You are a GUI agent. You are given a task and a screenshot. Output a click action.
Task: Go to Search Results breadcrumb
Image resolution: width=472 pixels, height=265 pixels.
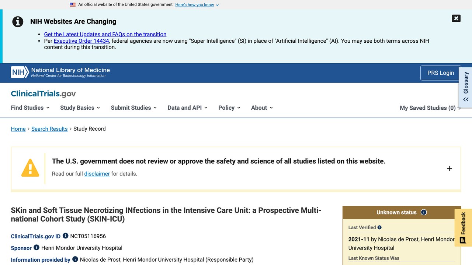(49, 129)
